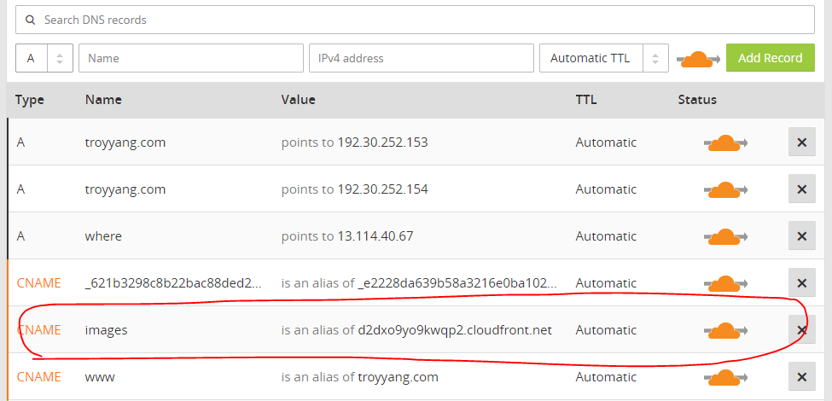Edit the cloudfront.net alias value
Image resolution: width=832 pixels, height=401 pixels.
(455, 330)
